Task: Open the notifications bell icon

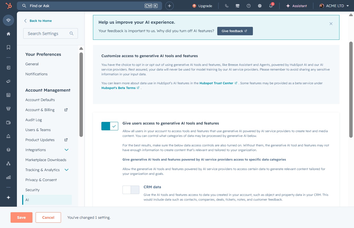Action: pos(271,6)
